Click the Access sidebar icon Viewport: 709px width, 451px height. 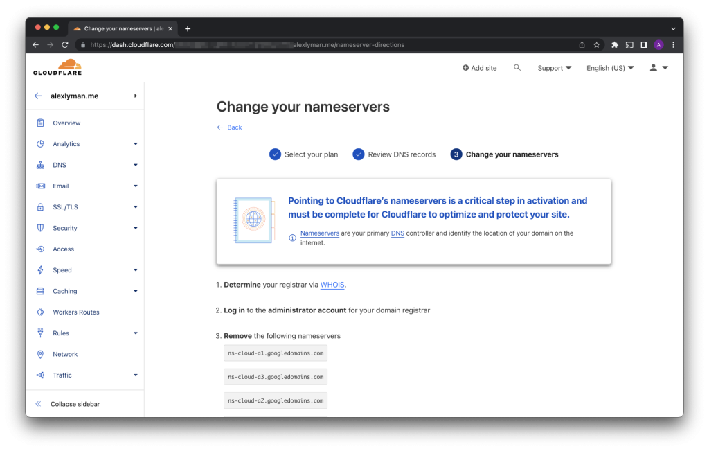[x=39, y=249]
